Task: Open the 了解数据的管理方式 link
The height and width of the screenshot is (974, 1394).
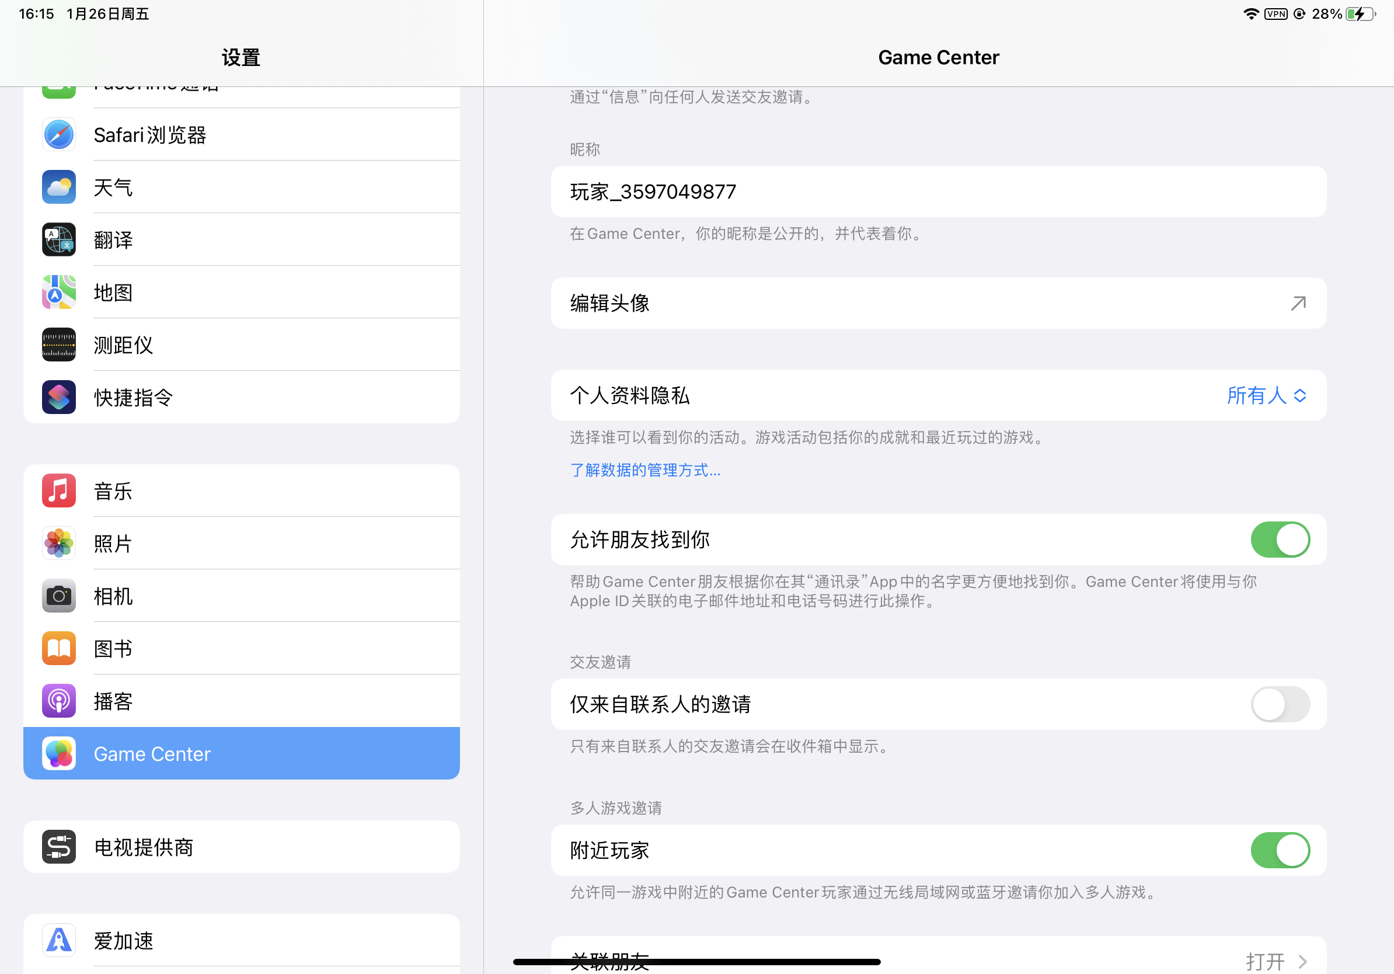Action: (x=645, y=470)
